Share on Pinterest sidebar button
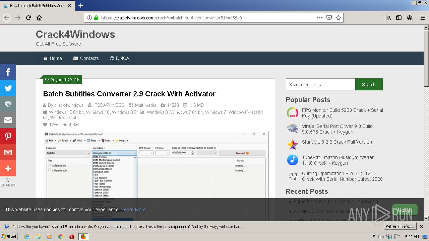 pos(8,136)
